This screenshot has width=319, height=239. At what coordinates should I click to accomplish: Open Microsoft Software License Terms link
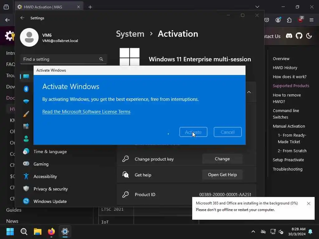(x=86, y=112)
